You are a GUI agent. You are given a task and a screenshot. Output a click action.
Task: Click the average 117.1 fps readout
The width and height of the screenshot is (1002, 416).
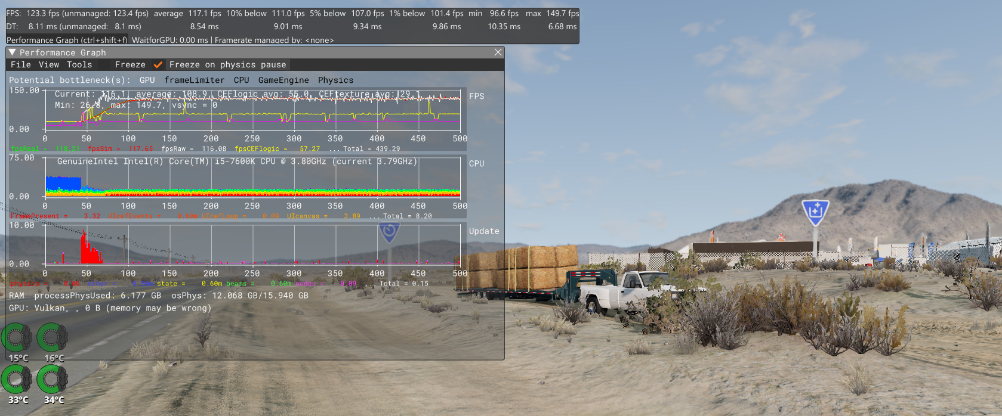pos(187,13)
